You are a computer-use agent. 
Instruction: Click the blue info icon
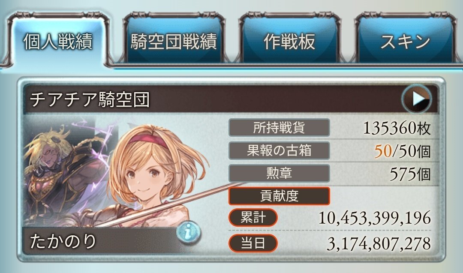188,233
